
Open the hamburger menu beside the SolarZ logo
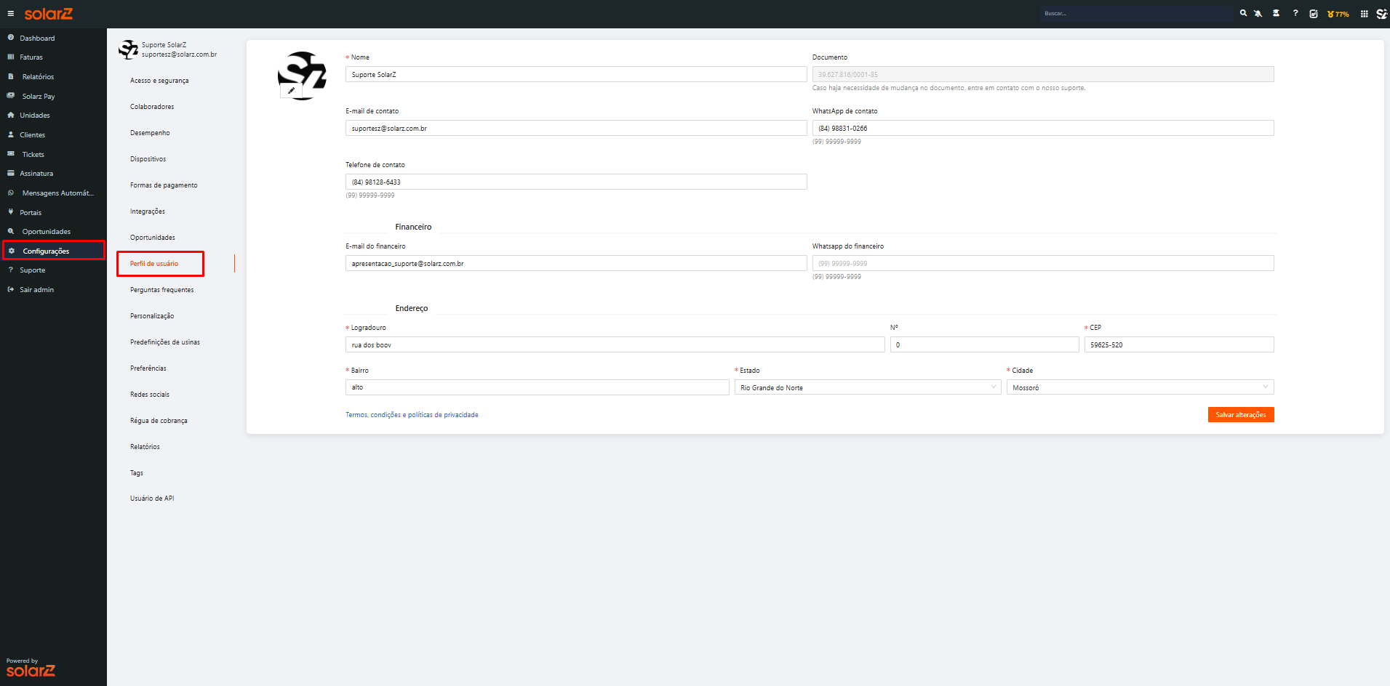[x=10, y=14]
